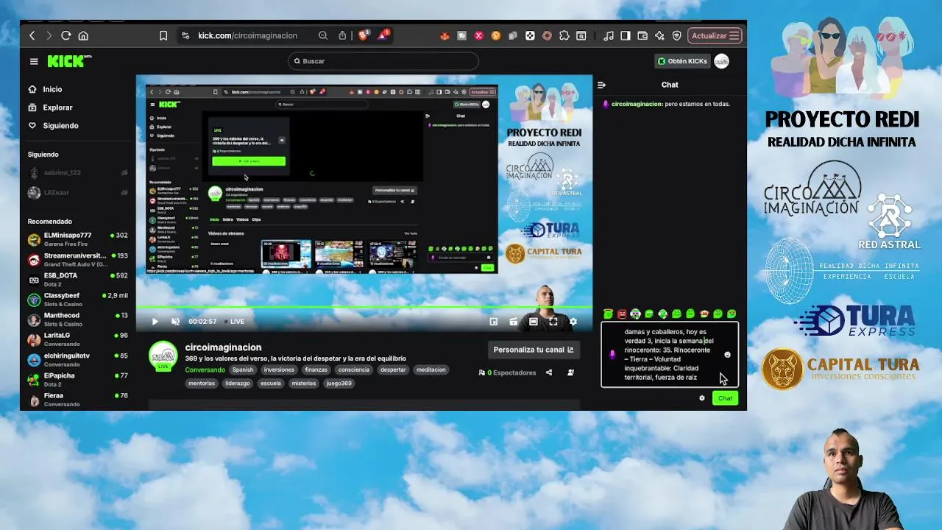The image size is (942, 530).
Task: Open the Brave VPN shield icon
Action: 677,35
